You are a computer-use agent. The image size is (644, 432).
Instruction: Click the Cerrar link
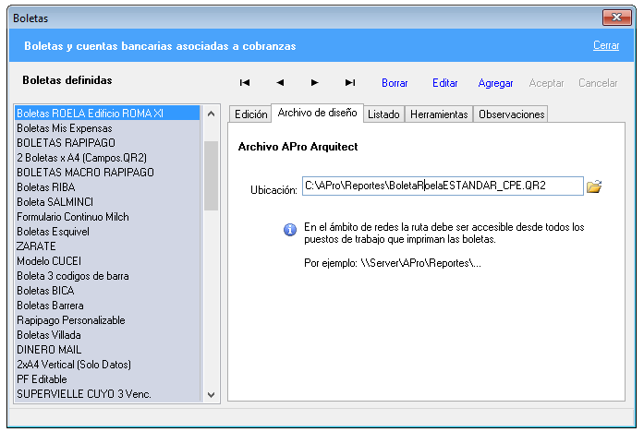point(606,45)
